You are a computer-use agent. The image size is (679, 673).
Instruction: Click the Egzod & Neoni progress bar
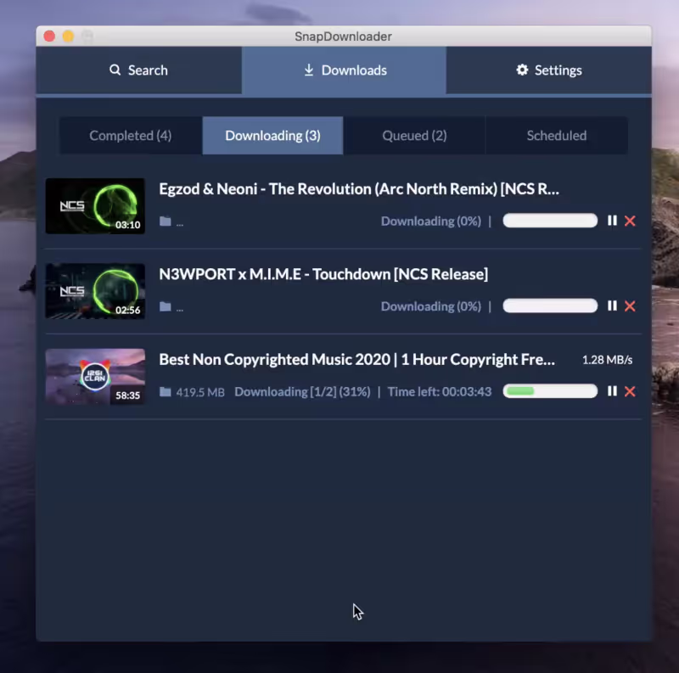click(x=550, y=221)
